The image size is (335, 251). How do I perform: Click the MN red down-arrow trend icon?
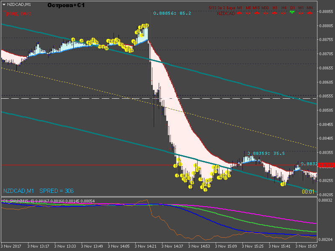click(x=309, y=13)
